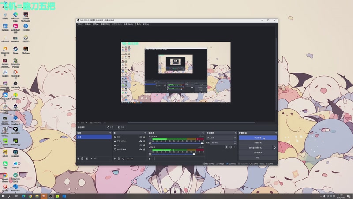Open virtual camera settings gear icon

[274, 148]
